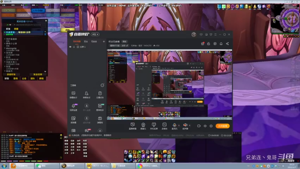Expand speaker options arrow
Image resolution: width=300 pixels, height=169 pixels.
pyautogui.click(x=190, y=125)
